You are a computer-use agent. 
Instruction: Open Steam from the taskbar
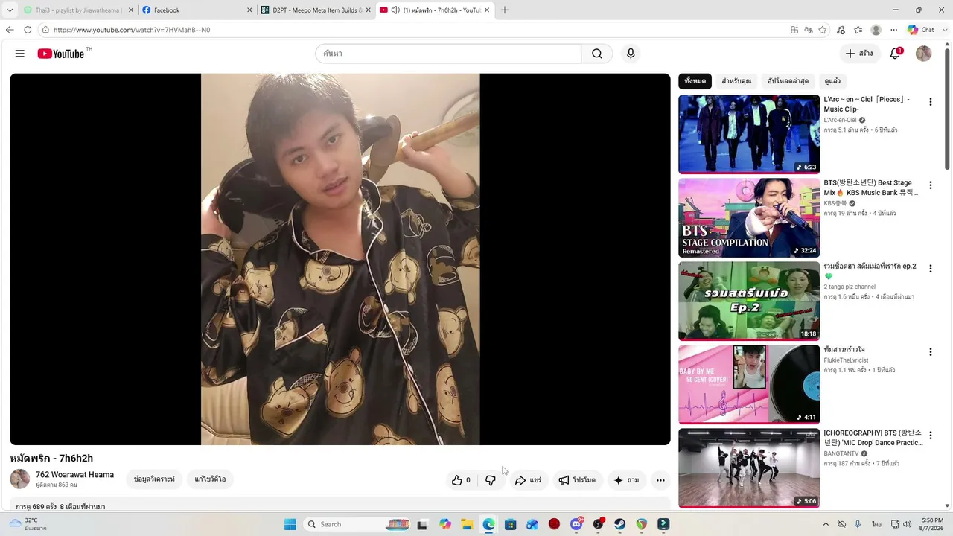coord(620,524)
